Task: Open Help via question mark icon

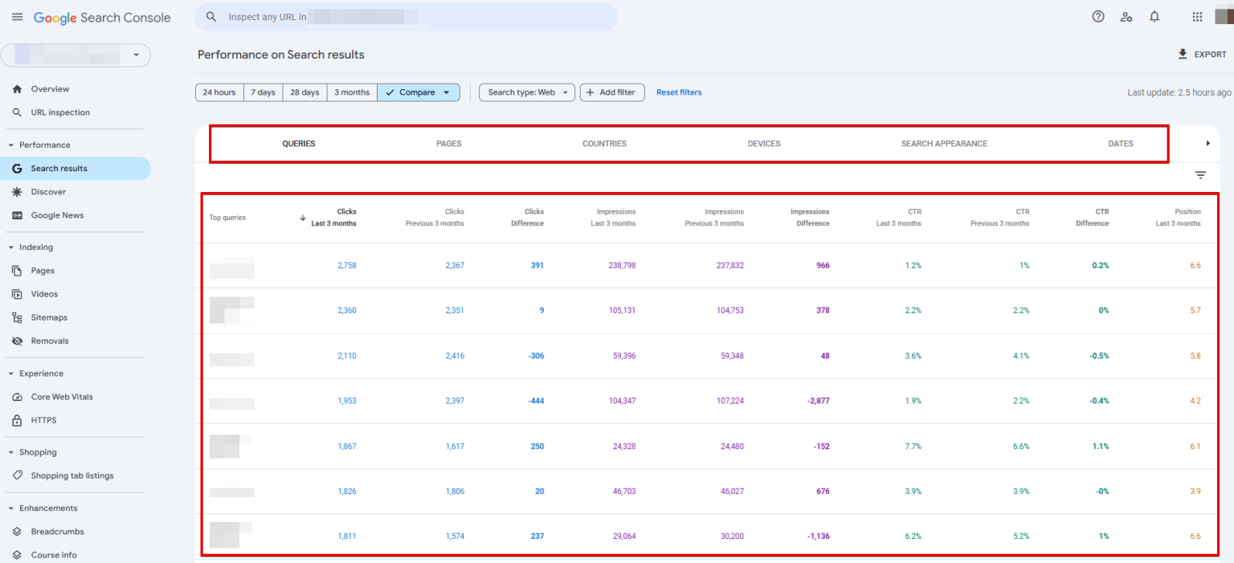Action: 1098,16
